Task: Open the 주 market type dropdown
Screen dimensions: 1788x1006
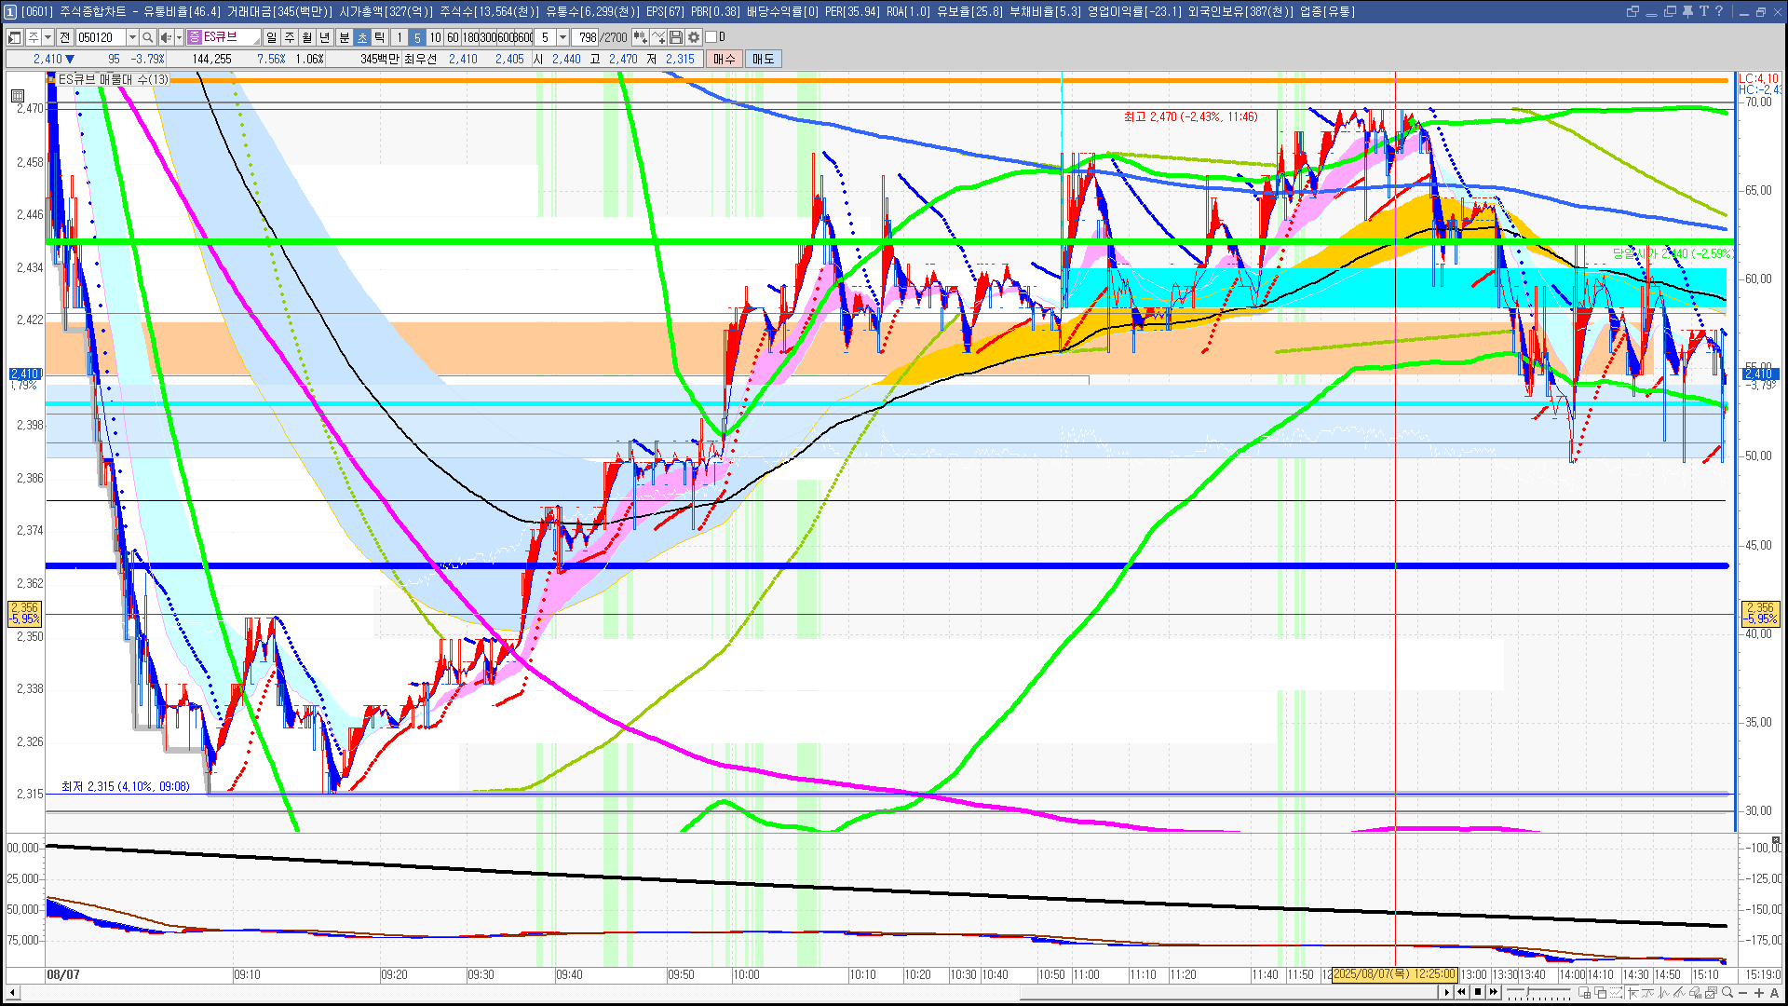Action: (x=47, y=37)
